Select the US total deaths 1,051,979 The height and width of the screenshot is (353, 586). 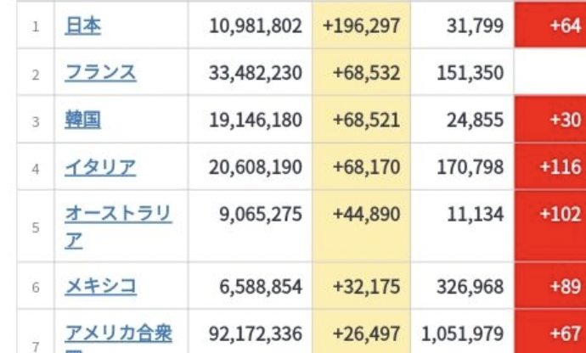pos(462,334)
